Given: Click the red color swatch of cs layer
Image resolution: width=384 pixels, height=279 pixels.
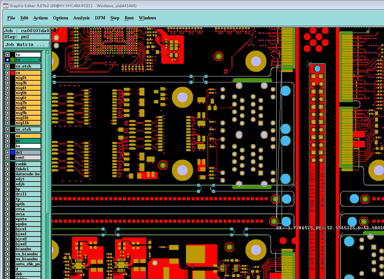Looking at the screenshot, I should [x=12, y=73].
